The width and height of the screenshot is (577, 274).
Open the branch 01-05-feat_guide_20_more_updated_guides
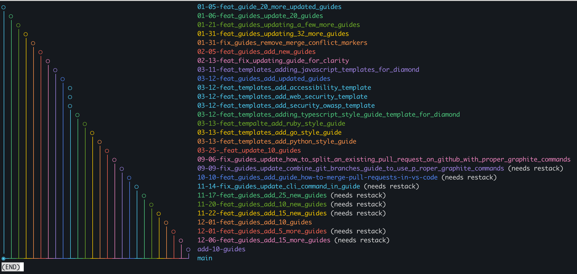tap(269, 7)
